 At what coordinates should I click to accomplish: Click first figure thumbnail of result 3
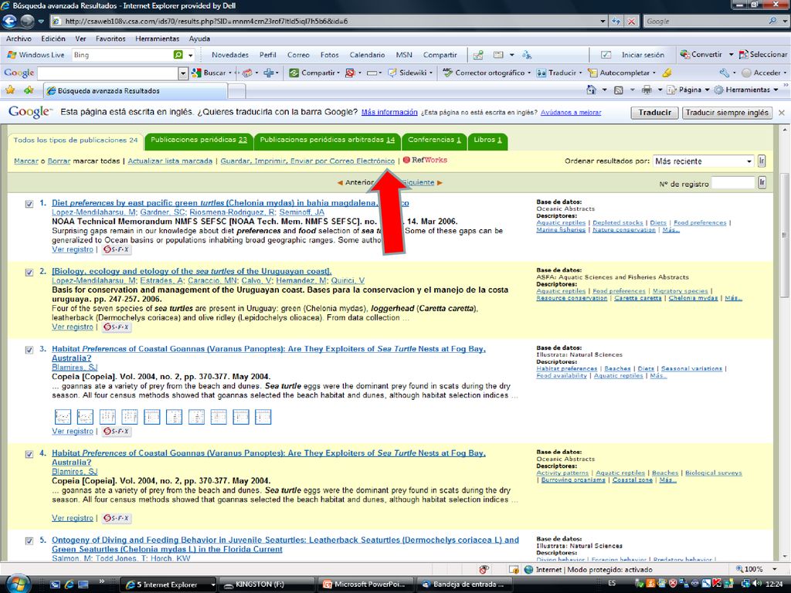pyautogui.click(x=63, y=417)
